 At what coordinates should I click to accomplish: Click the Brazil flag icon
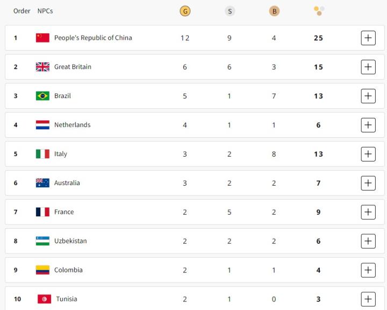(x=42, y=96)
